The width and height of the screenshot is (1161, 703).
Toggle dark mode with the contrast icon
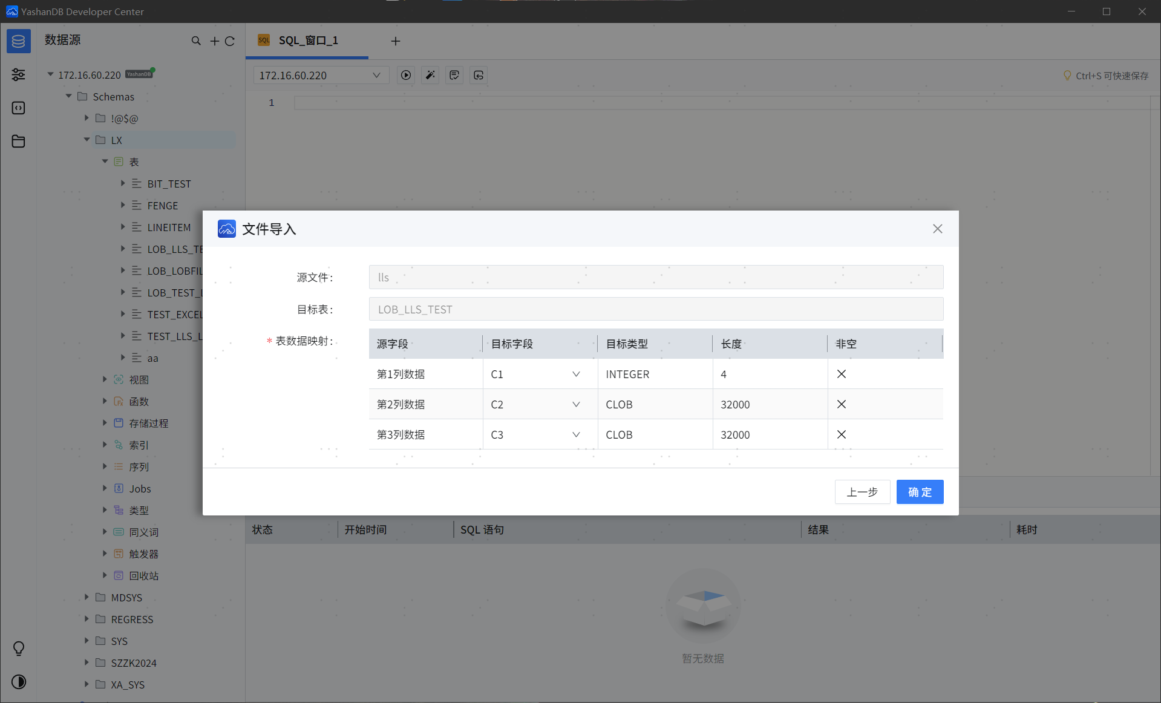coord(18,682)
